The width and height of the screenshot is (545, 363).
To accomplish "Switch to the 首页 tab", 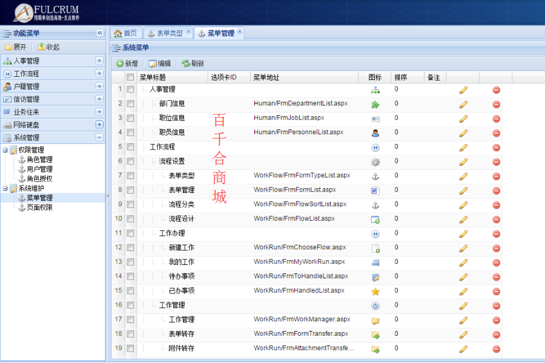I will click(x=126, y=33).
